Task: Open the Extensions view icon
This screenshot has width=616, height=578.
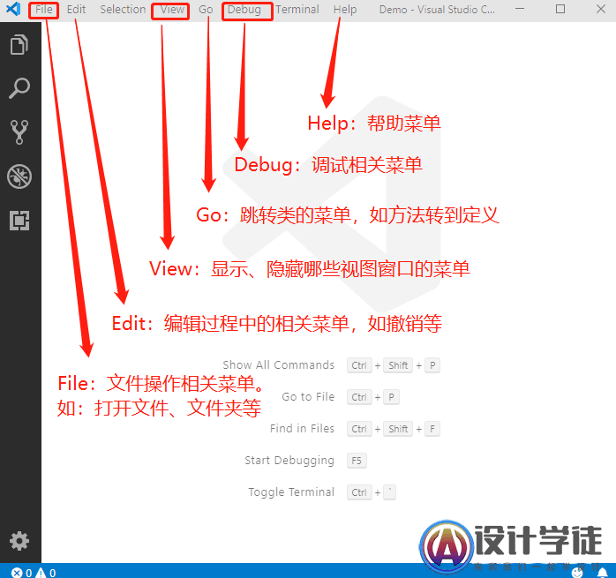Action: pos(19,221)
